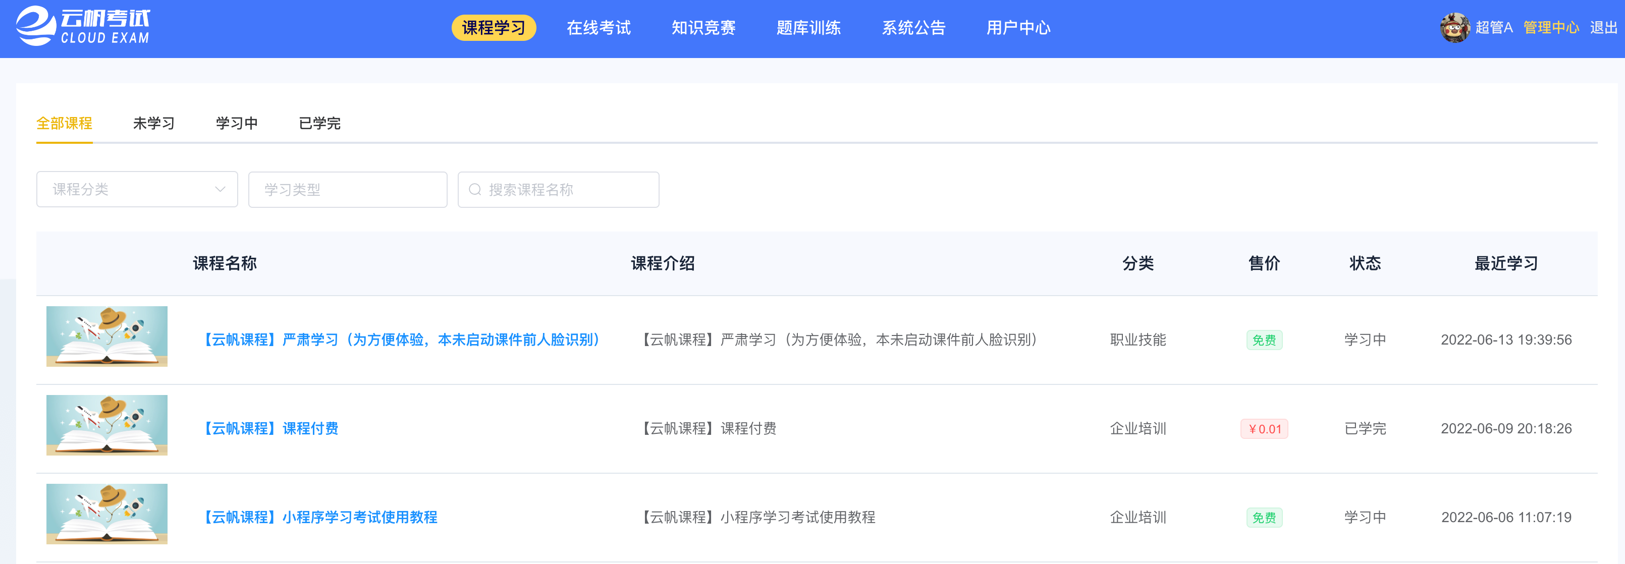Click the 管理中心 link
Image resolution: width=1625 pixels, height=564 pixels.
[1550, 28]
